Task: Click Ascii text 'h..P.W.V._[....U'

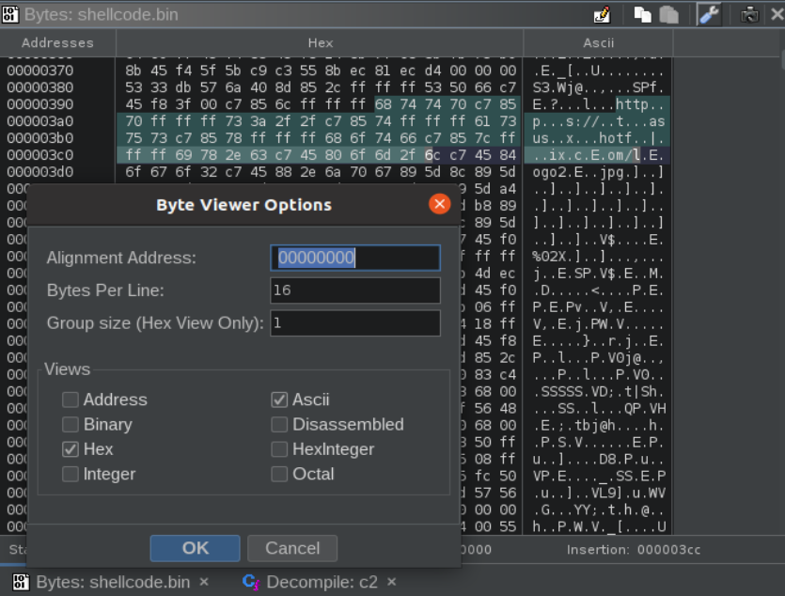Action: (598, 526)
